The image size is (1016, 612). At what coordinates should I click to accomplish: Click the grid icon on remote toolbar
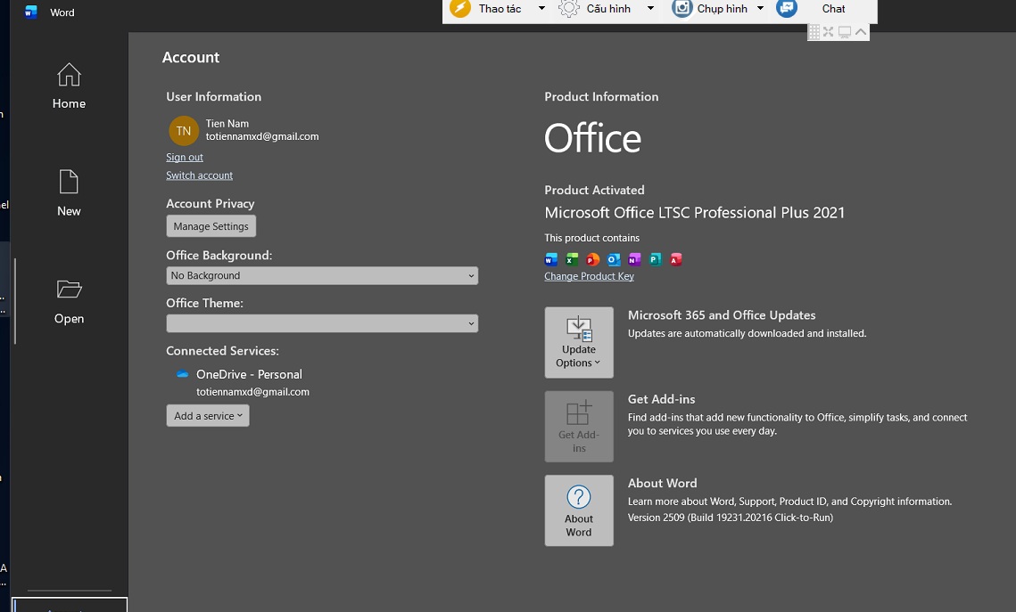point(814,32)
